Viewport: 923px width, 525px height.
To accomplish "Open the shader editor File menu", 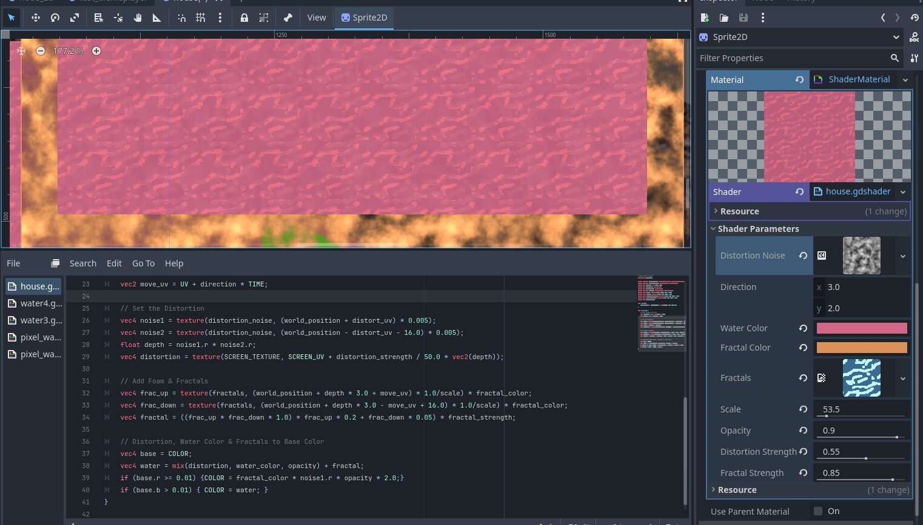I will (13, 263).
